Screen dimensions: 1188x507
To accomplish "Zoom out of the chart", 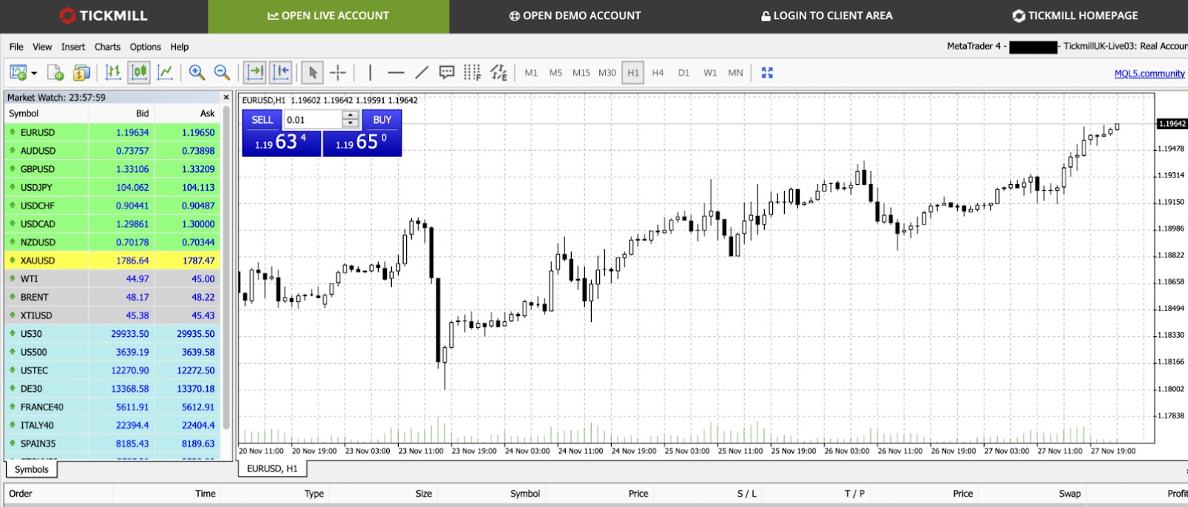I will click(222, 72).
